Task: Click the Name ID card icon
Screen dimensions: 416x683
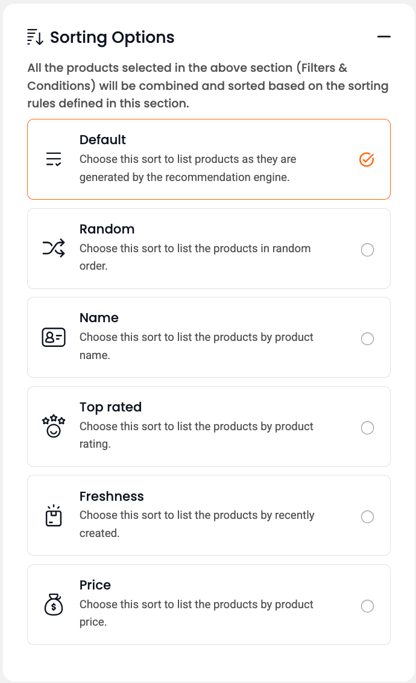Action: tap(54, 338)
